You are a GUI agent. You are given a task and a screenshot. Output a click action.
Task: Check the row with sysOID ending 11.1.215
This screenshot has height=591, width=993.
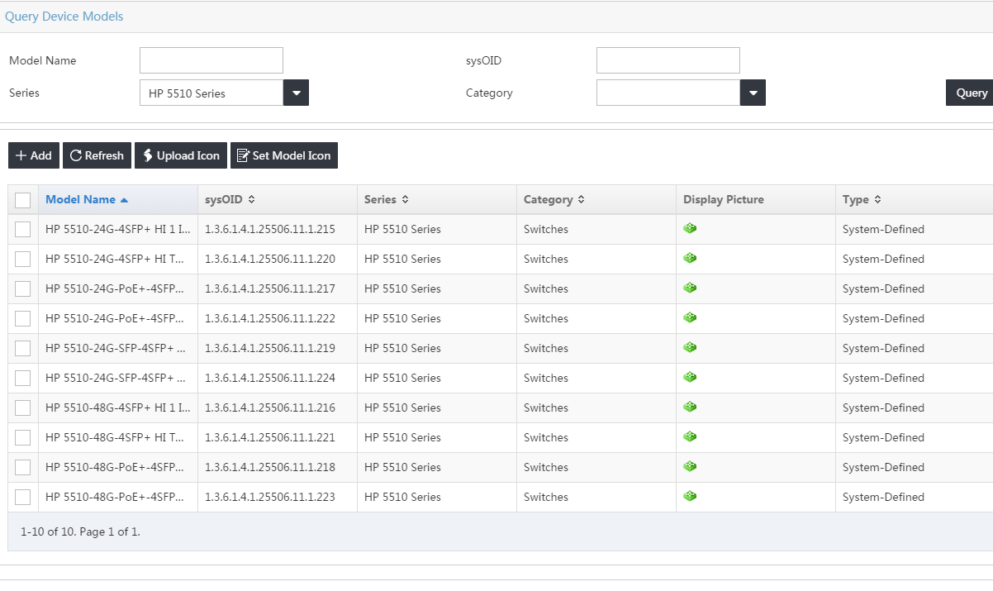[23, 229]
